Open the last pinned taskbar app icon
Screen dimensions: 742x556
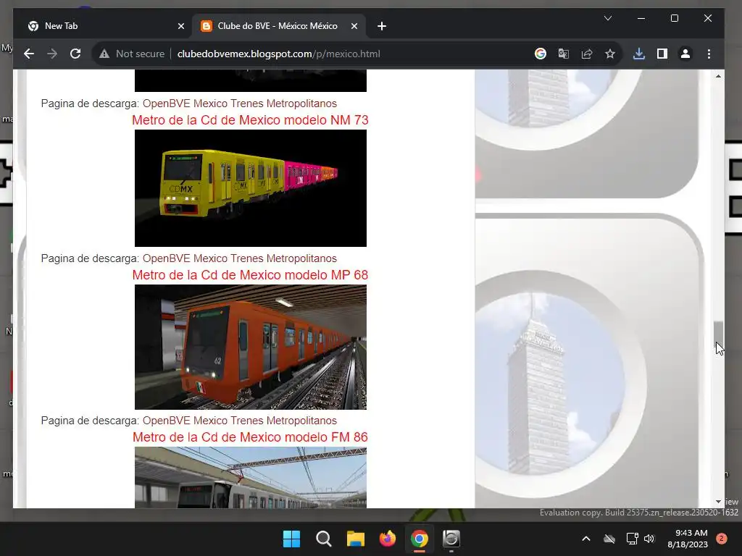451,539
